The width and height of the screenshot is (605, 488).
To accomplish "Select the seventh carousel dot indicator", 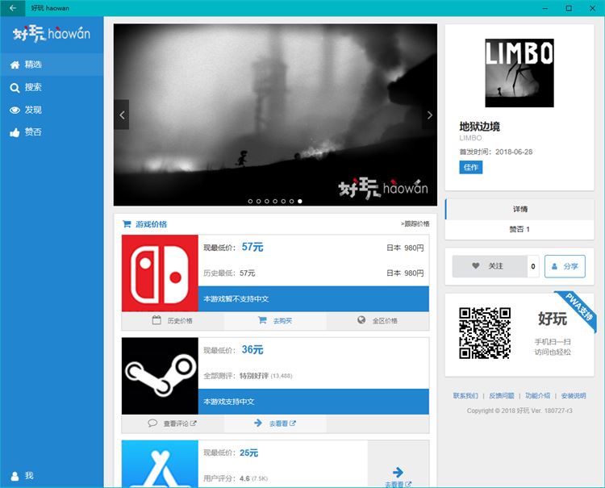I will 300,201.
